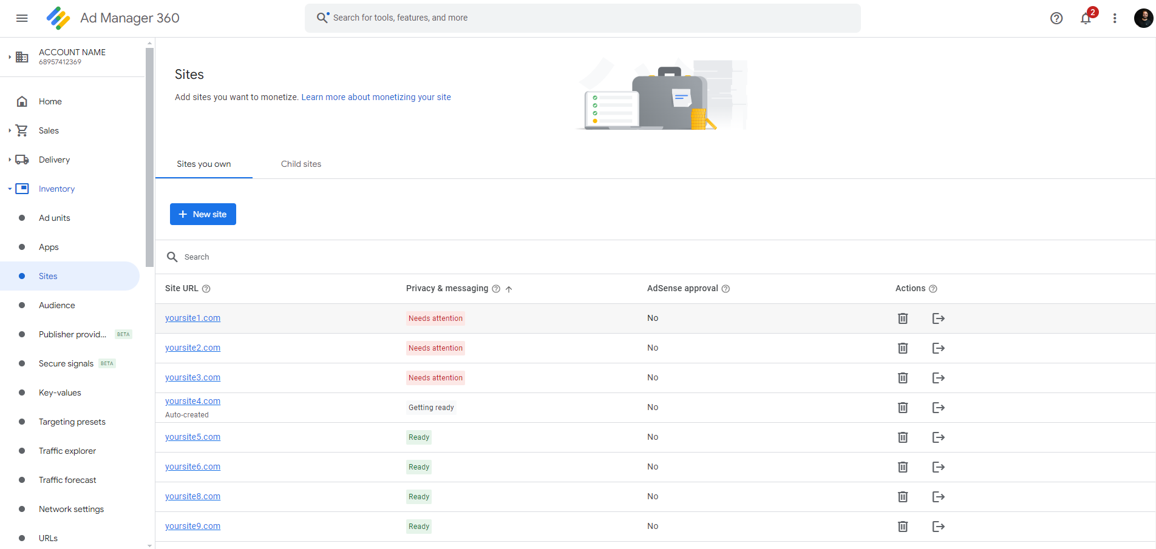Select the Sites you own tab
The width and height of the screenshot is (1156, 549).
pyautogui.click(x=203, y=164)
